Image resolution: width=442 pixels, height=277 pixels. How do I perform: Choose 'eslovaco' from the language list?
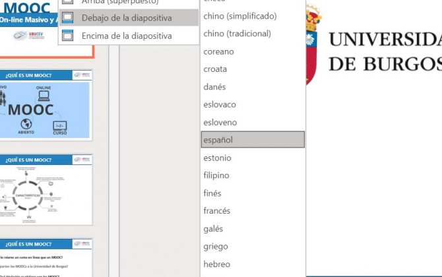pos(253,105)
